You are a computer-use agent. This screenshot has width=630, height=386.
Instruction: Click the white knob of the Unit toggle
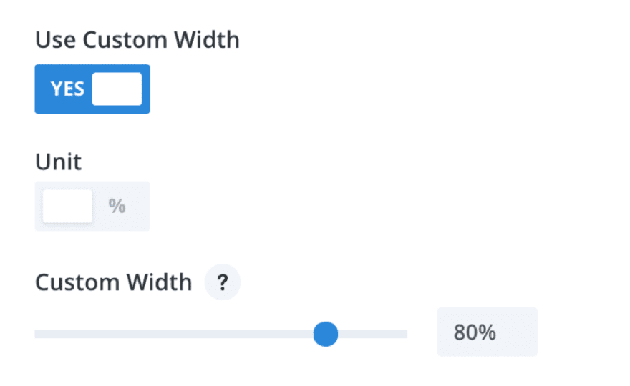pyautogui.click(x=68, y=206)
